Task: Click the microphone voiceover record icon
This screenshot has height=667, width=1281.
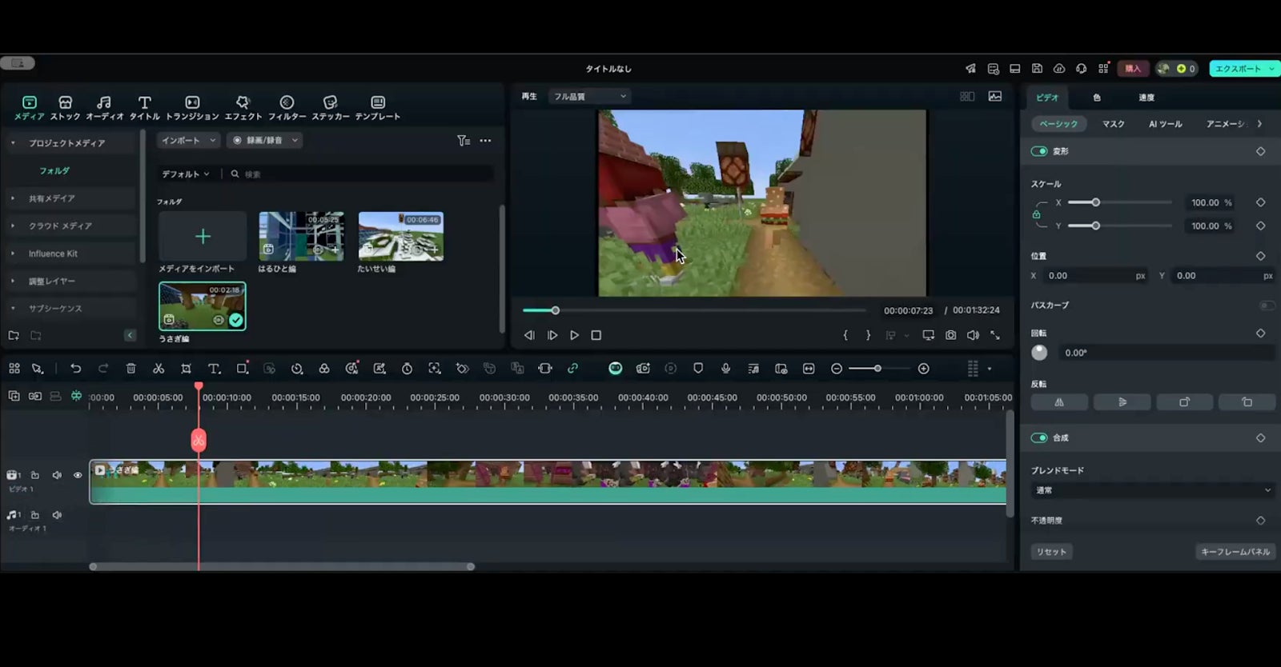Action: pyautogui.click(x=725, y=369)
